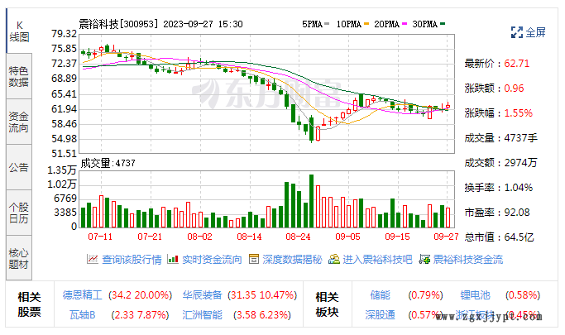Click the 09-27 date axis label
This screenshot has height=335, width=565.
pos(446,237)
